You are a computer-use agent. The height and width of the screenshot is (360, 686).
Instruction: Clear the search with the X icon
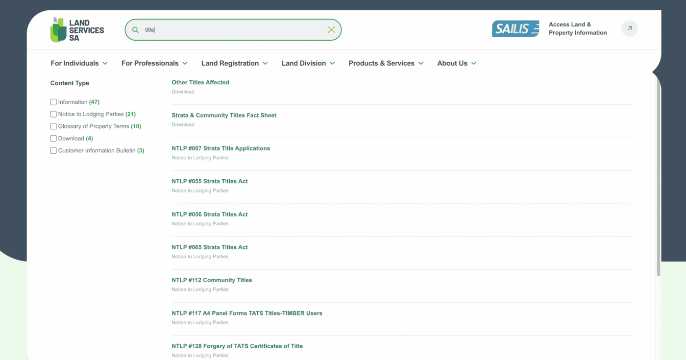coord(331,30)
